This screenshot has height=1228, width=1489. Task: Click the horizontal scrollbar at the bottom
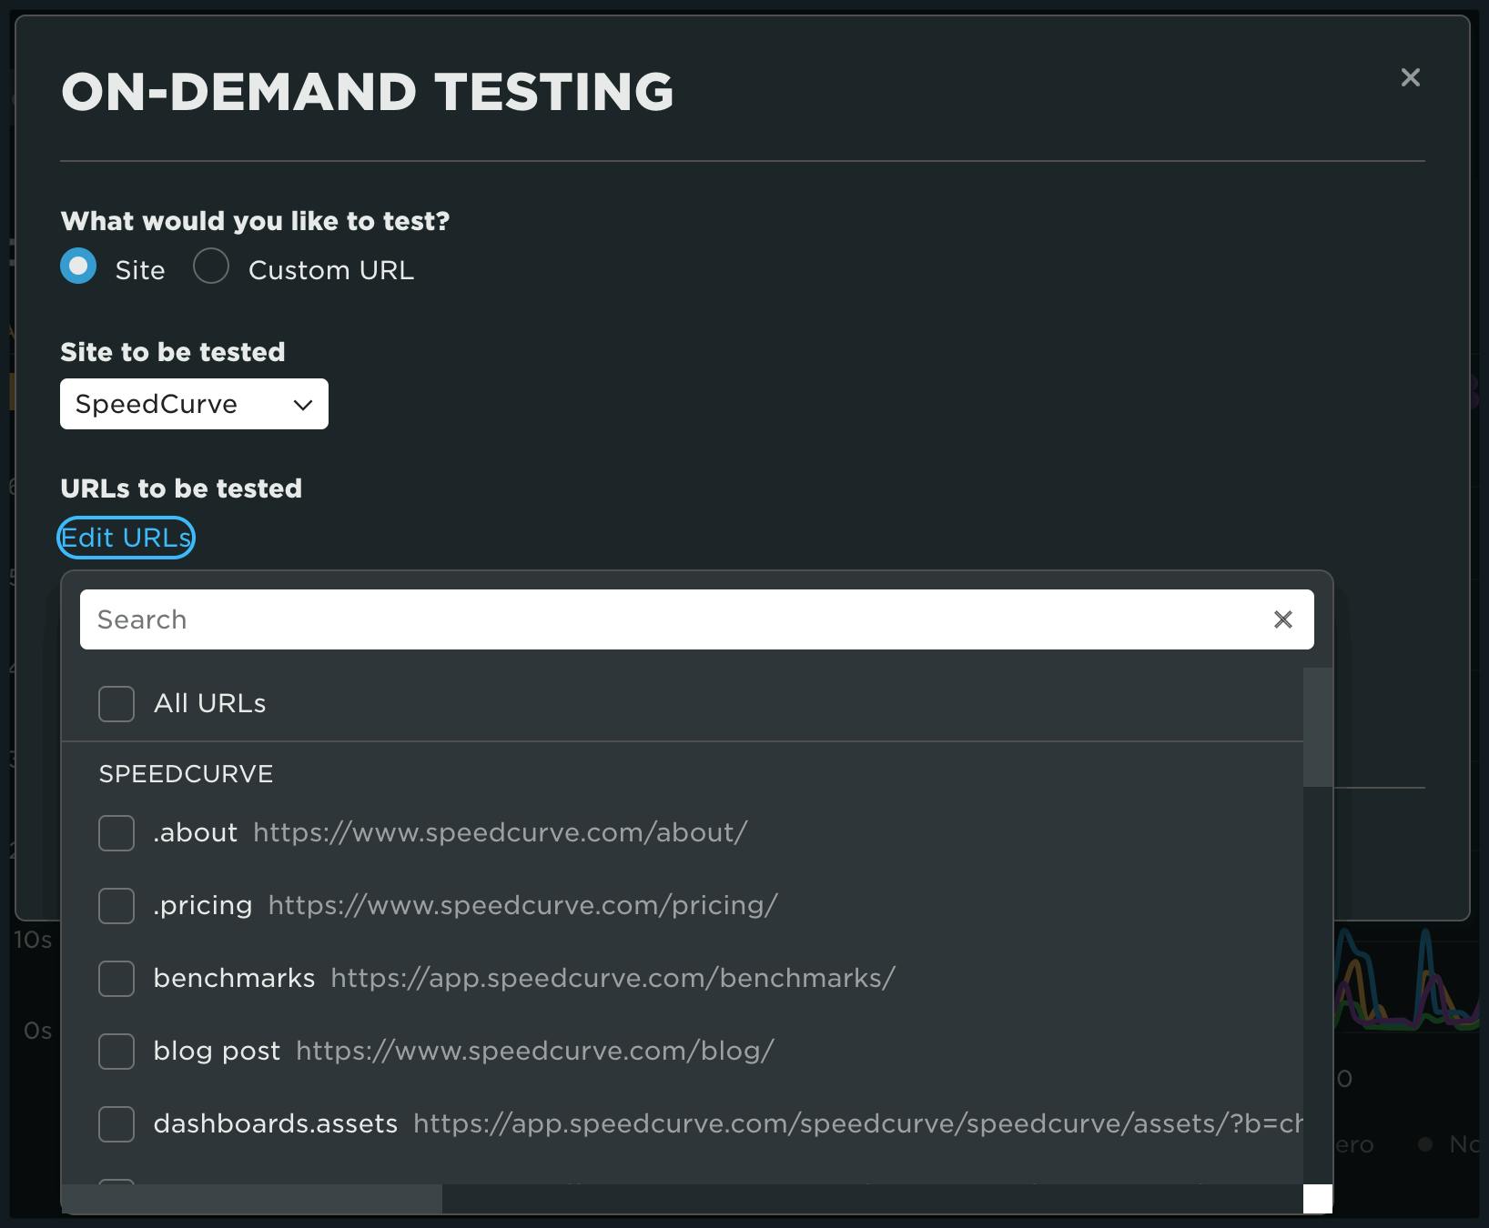[255, 1200]
